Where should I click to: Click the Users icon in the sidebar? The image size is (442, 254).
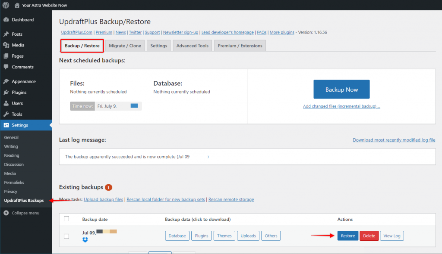(6, 103)
